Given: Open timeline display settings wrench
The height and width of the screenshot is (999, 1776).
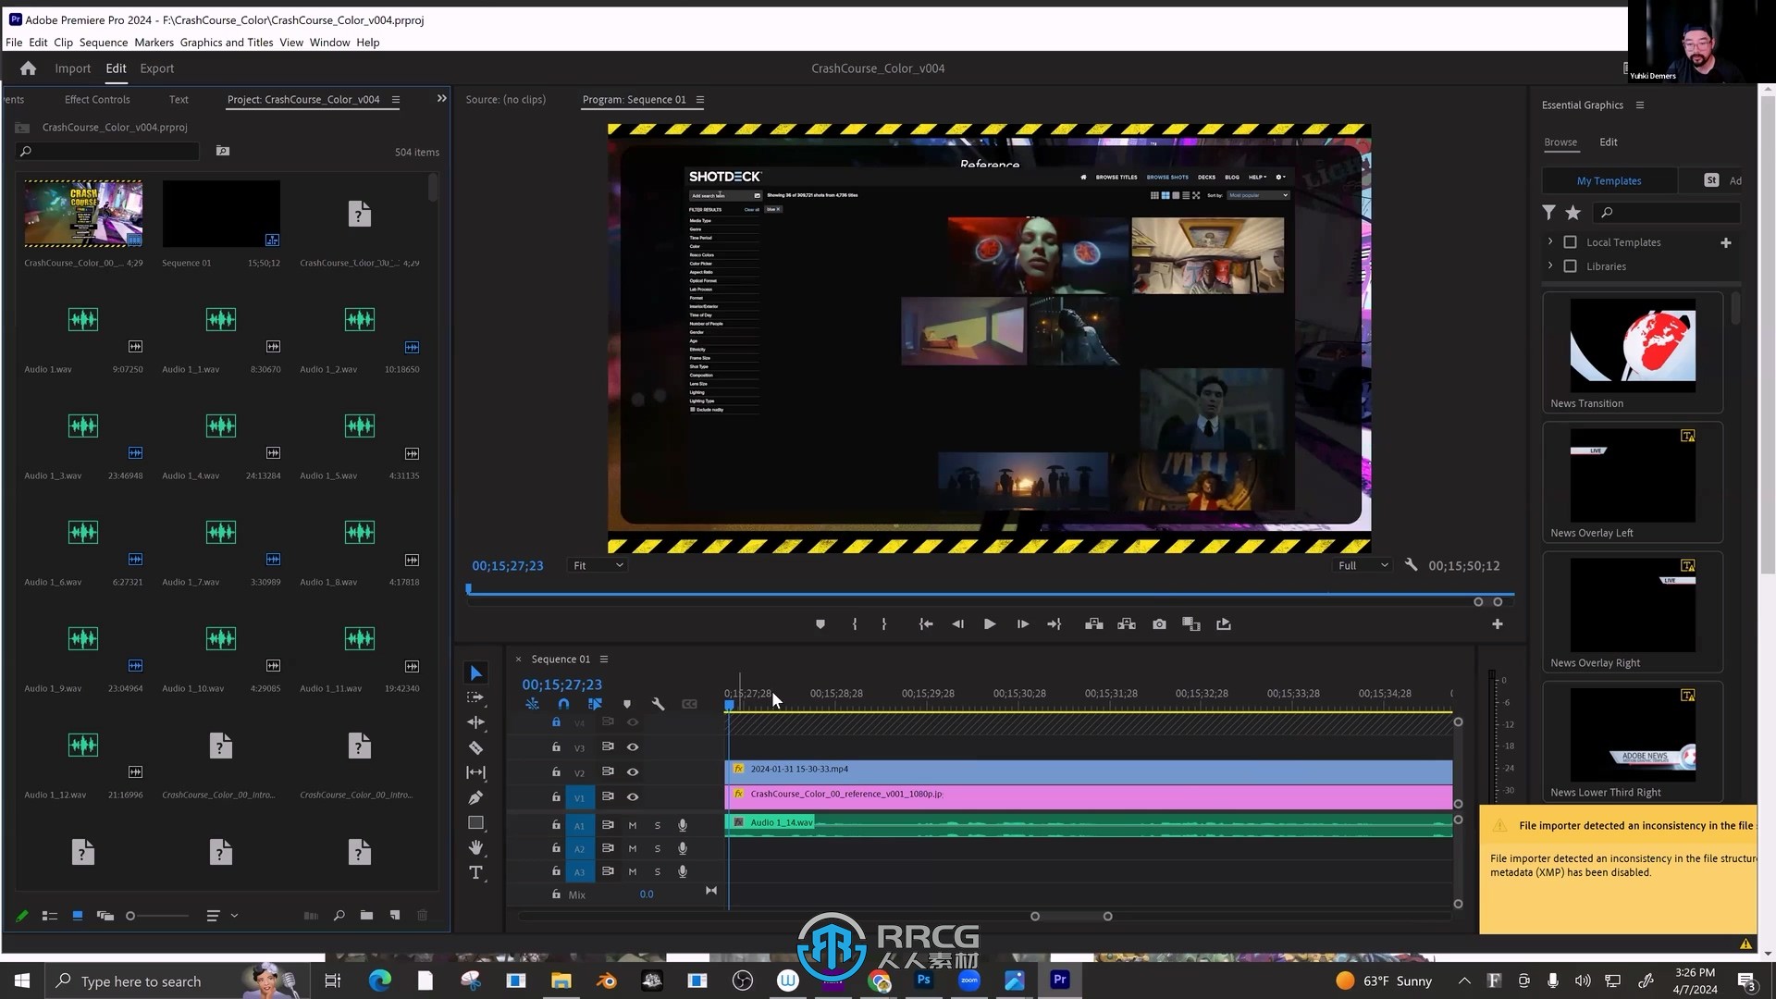Looking at the screenshot, I should pos(658,704).
